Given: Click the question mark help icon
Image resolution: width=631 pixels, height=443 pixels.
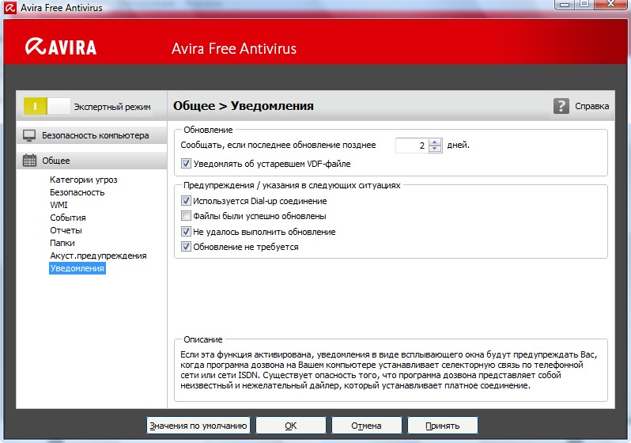Looking at the screenshot, I should [x=561, y=106].
